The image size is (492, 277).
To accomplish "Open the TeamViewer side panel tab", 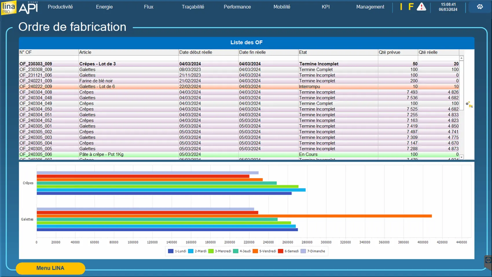I will point(488,260).
